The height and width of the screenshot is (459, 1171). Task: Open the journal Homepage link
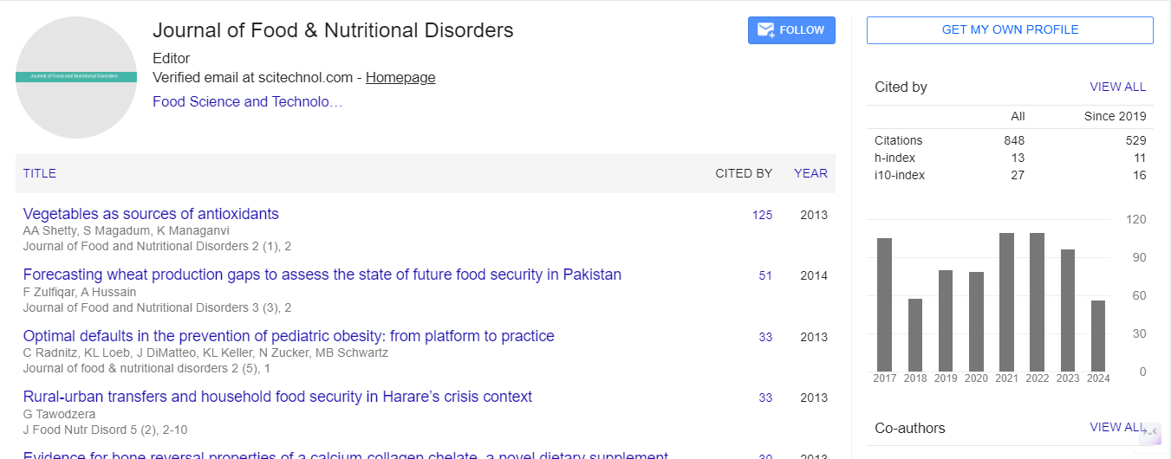pyautogui.click(x=400, y=77)
